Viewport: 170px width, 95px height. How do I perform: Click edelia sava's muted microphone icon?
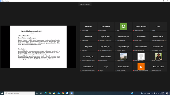(81, 41)
